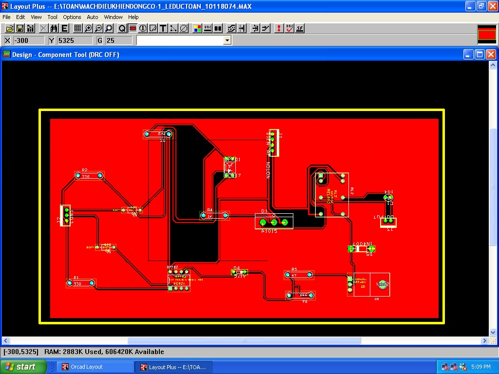Open the Tool menu

click(52, 17)
